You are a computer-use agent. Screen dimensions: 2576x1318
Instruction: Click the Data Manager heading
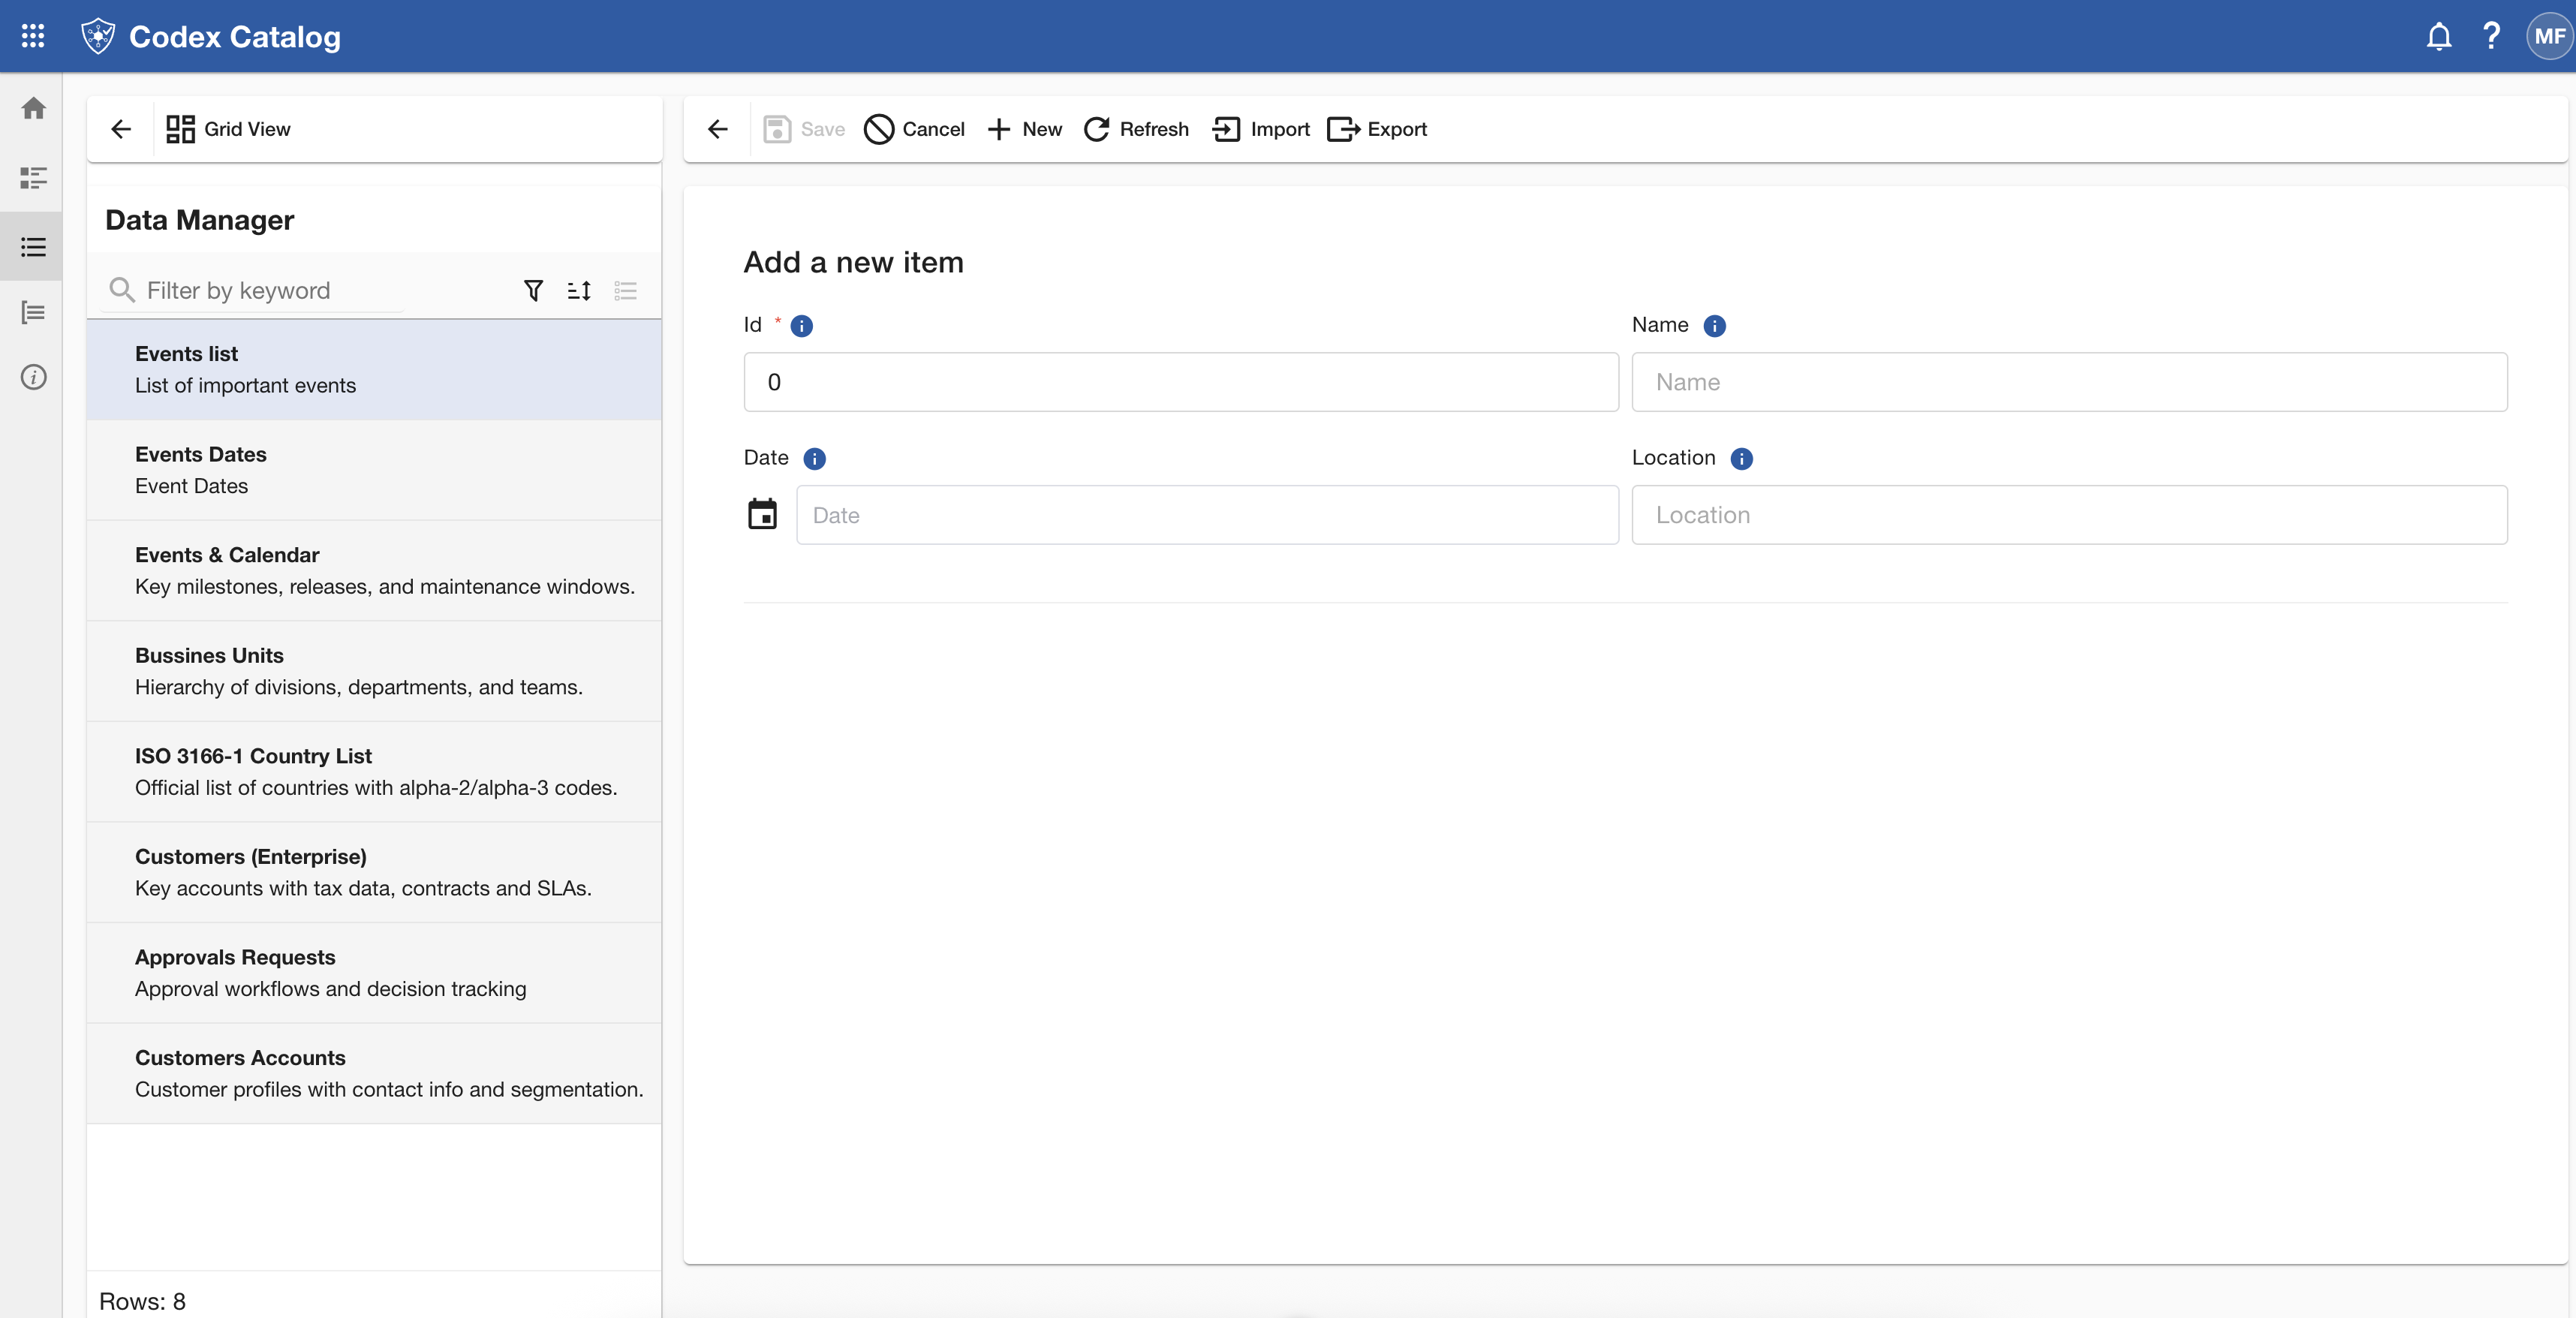(199, 220)
